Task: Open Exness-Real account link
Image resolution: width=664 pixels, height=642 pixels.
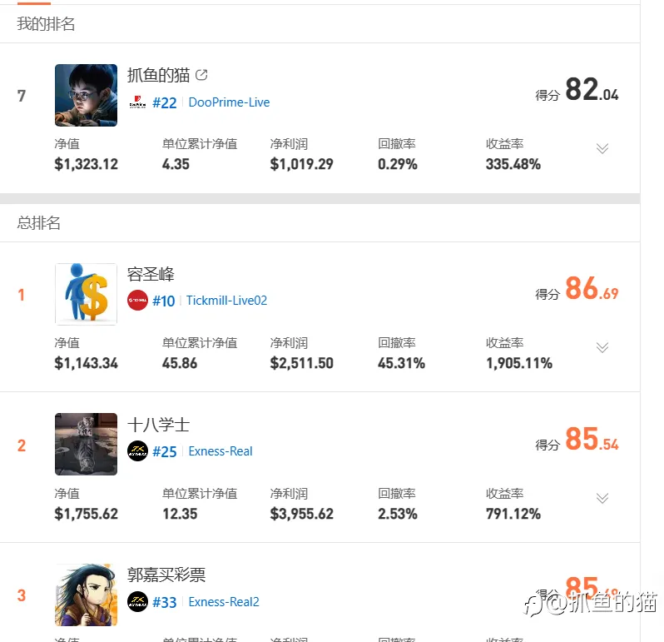Action: pos(221,451)
